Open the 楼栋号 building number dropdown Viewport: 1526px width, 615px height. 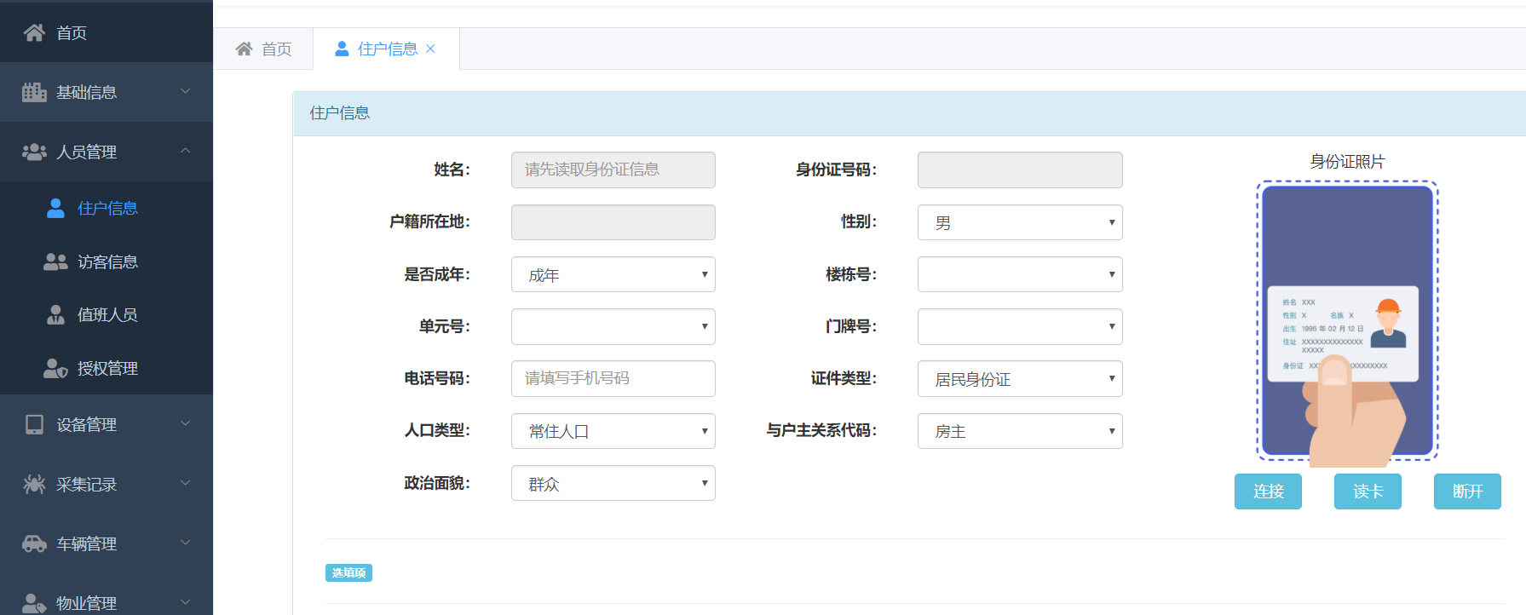(1019, 274)
